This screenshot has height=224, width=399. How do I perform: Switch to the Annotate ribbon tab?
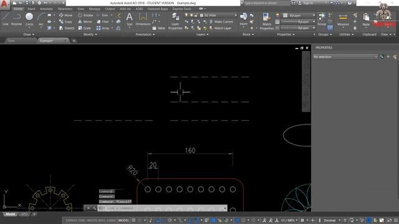46,9
